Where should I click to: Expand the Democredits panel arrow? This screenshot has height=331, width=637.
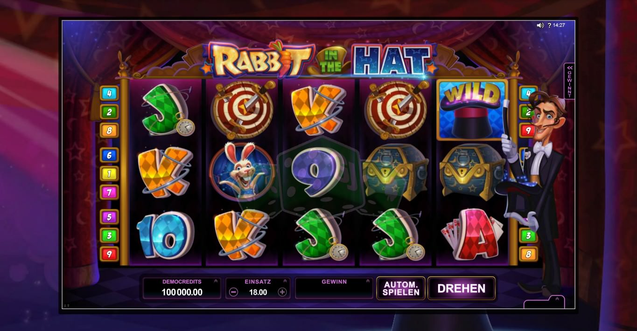(x=216, y=281)
